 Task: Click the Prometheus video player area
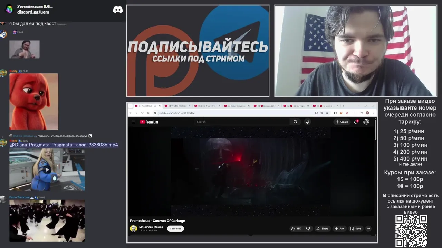pos(251,172)
